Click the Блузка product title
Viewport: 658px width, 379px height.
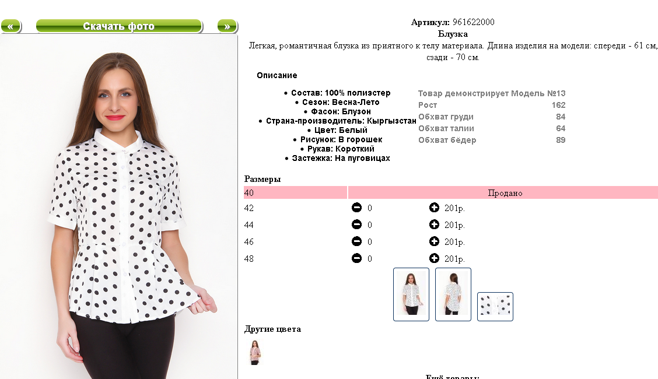click(453, 34)
